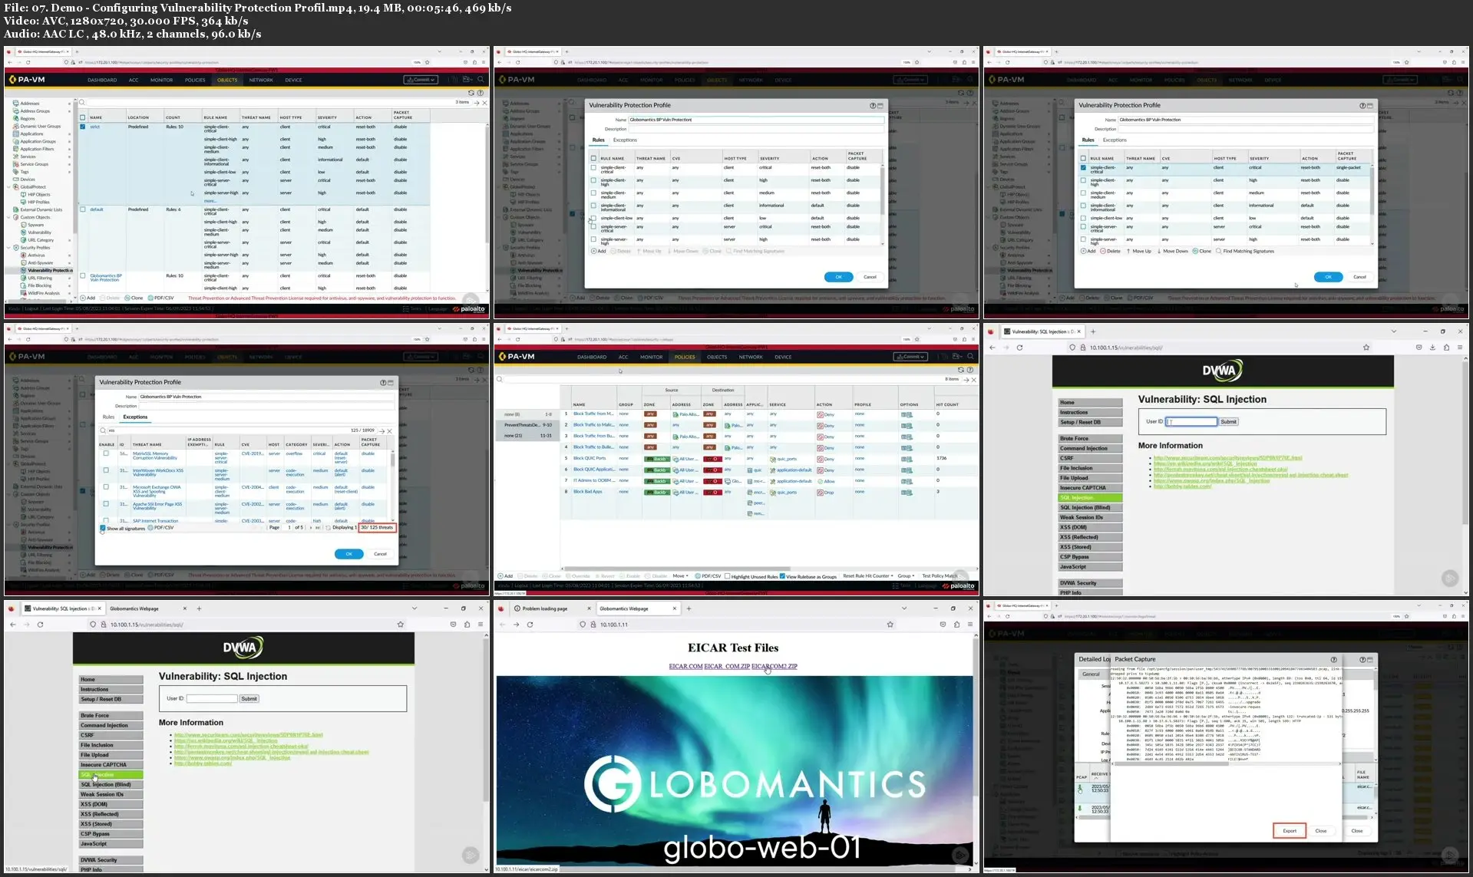Click Test Policy Match below the rulebase
The width and height of the screenshot is (1473, 877).
click(940, 576)
